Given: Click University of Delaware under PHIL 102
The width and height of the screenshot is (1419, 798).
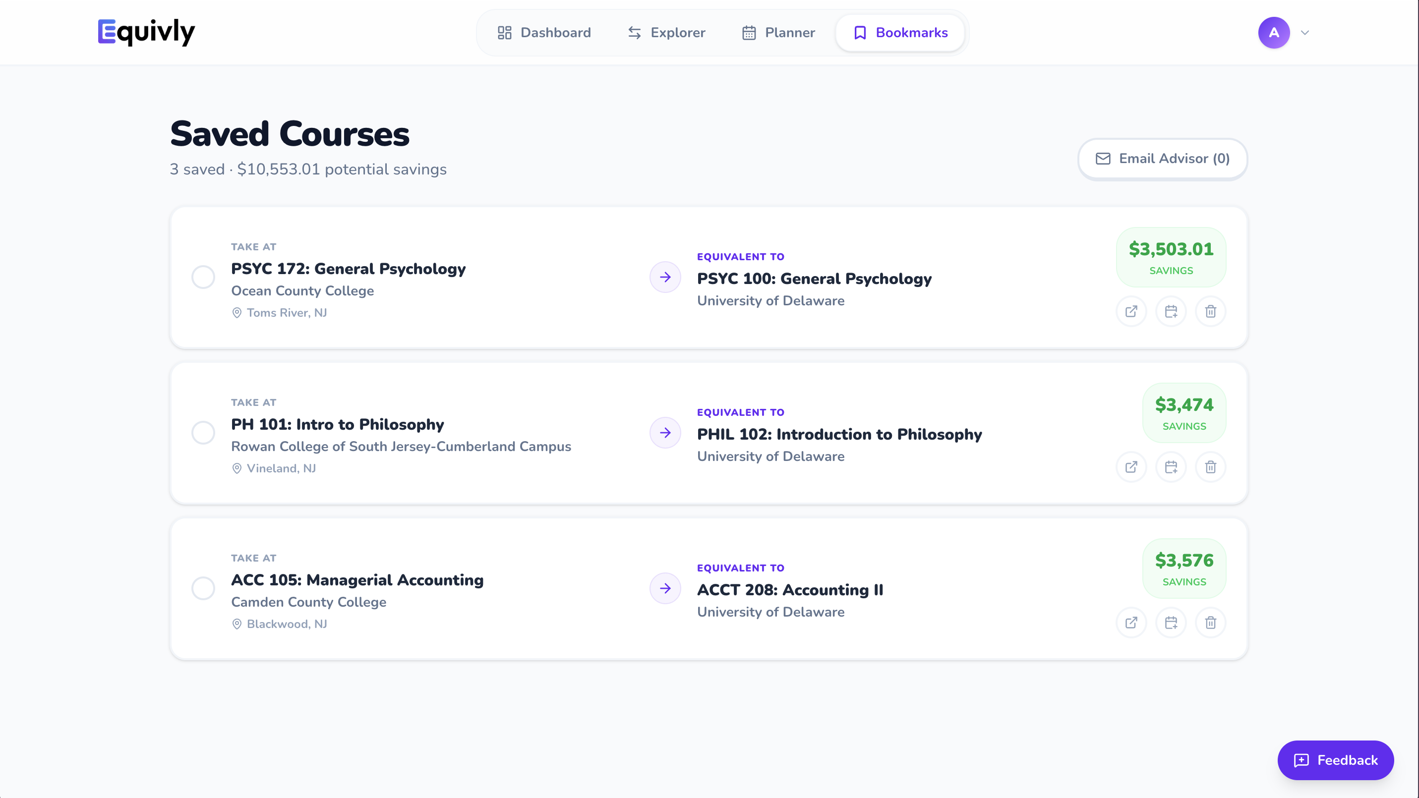Looking at the screenshot, I should click(770, 456).
